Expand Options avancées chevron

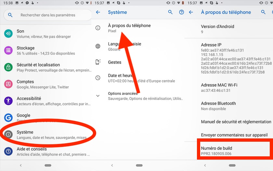(98, 96)
